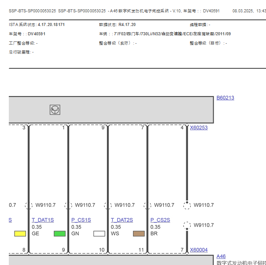Click pin number 3 at connector X60253
Viewport: 266px width, 265px height.
(x=24, y=127)
